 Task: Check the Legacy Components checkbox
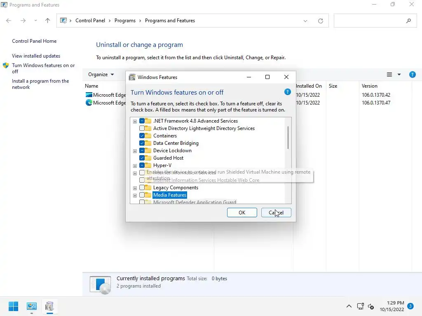coord(142,188)
